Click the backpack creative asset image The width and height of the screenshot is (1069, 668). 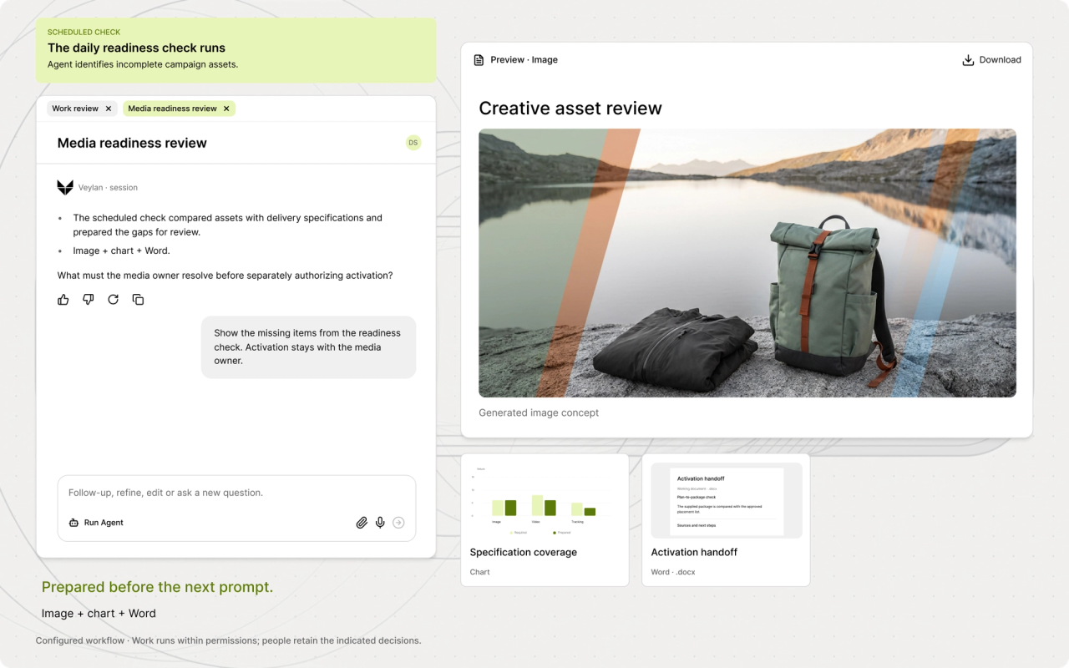pos(747,263)
